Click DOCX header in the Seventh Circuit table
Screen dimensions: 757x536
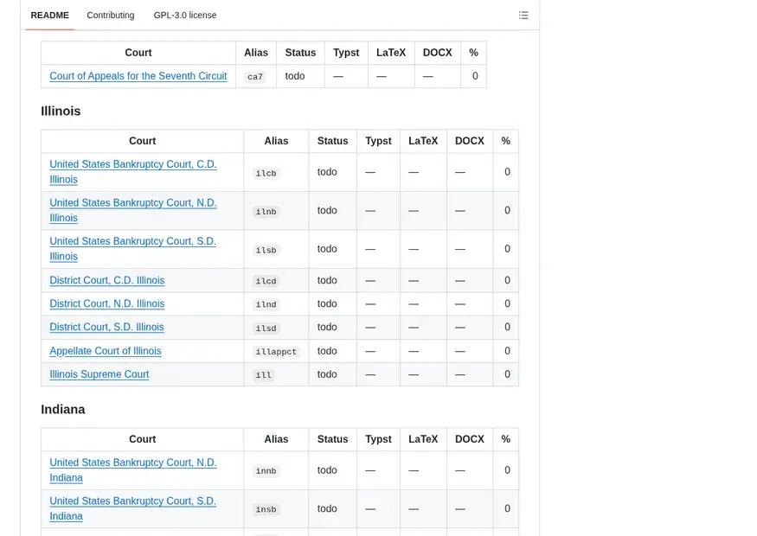tap(438, 53)
